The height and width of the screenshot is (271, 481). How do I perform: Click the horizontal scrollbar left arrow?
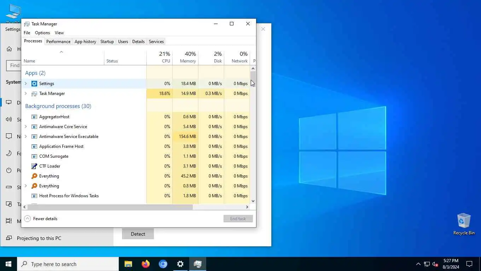(25, 207)
